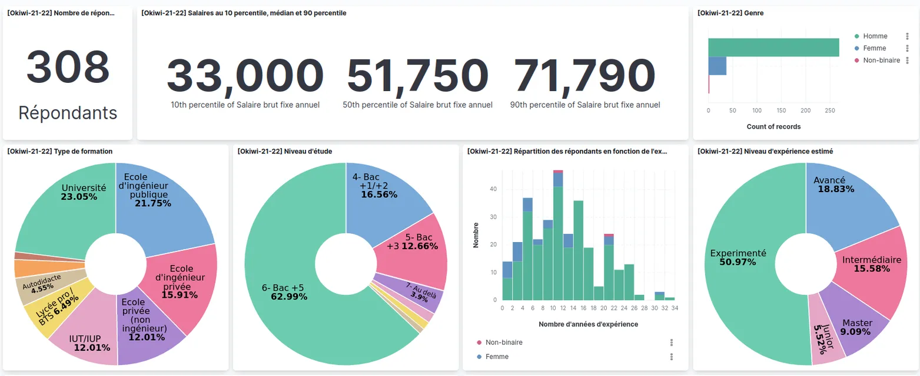This screenshot has height=376, width=920.
Task: Open the Femme legend kebab menu in Genre panel
Action: 907,48
